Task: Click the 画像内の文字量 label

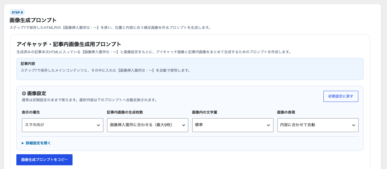Action: click(205, 112)
